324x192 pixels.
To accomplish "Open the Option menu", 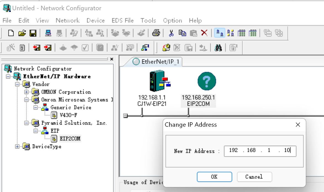I will coord(172,20).
